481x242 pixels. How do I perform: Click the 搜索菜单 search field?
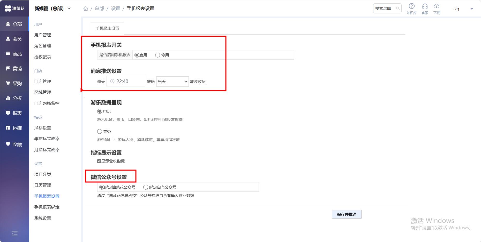(387, 9)
